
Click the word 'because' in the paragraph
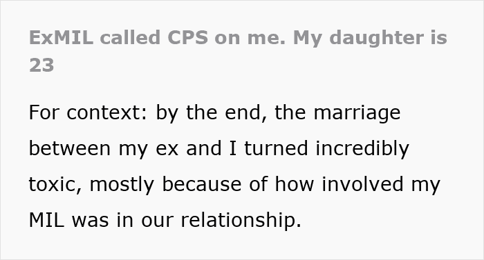pyautogui.click(x=202, y=184)
